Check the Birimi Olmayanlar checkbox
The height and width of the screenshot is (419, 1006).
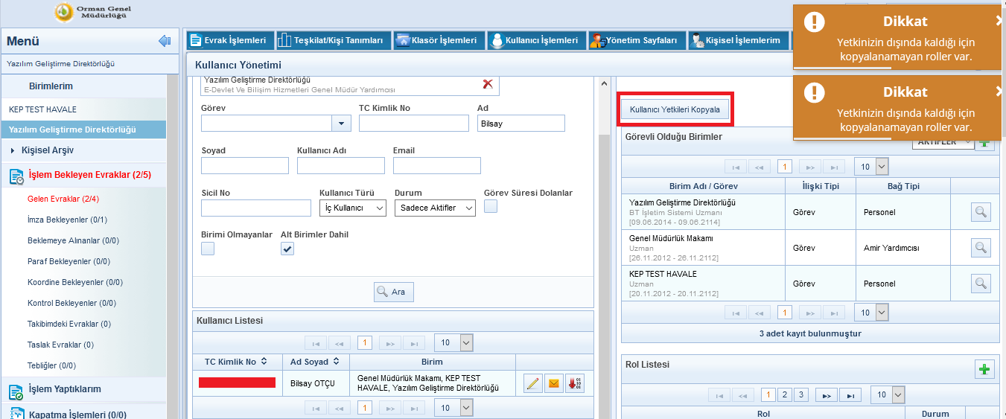(x=208, y=249)
